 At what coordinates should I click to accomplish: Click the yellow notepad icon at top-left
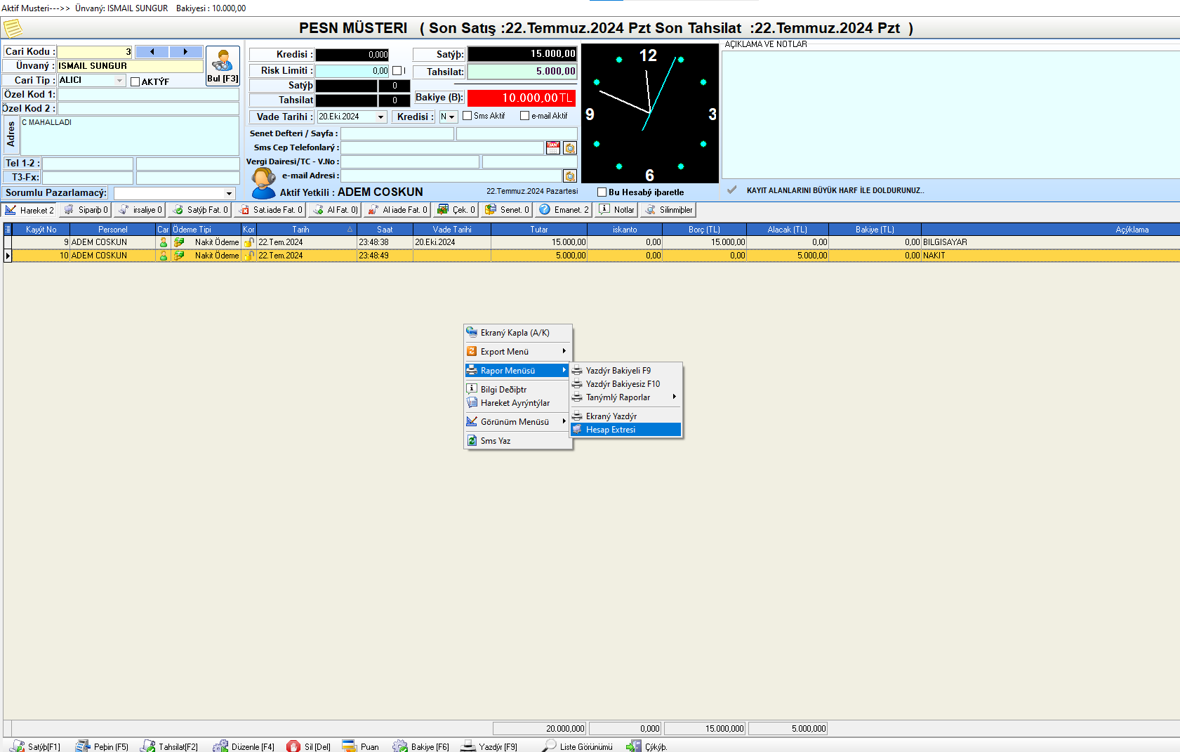tap(13, 28)
